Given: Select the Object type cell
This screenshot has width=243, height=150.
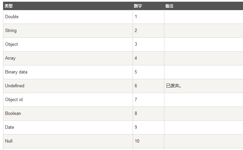Looking at the screenshot, I should [68, 44].
